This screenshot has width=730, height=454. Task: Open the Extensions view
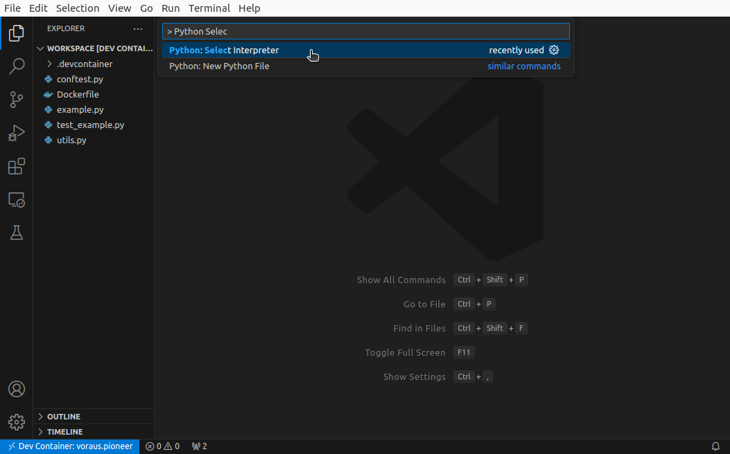click(x=17, y=167)
